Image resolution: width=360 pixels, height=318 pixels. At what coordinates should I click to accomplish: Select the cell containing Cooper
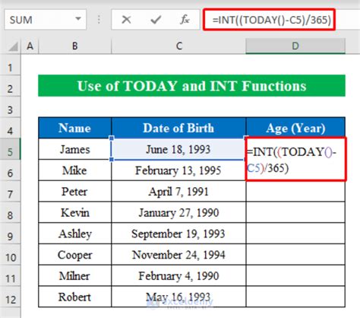[74, 254]
